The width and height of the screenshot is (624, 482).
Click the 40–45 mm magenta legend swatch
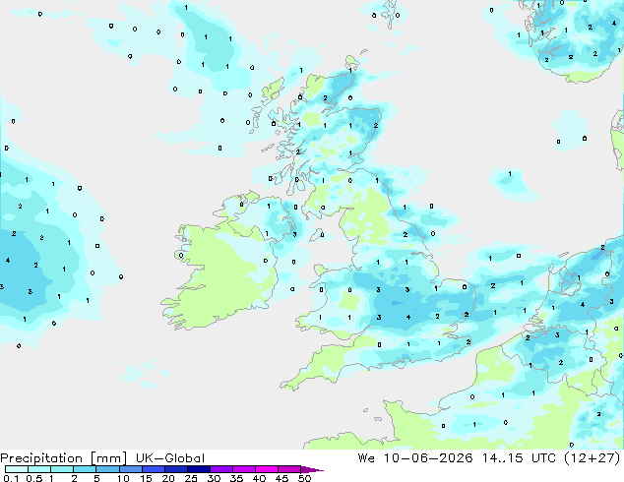(x=267, y=469)
